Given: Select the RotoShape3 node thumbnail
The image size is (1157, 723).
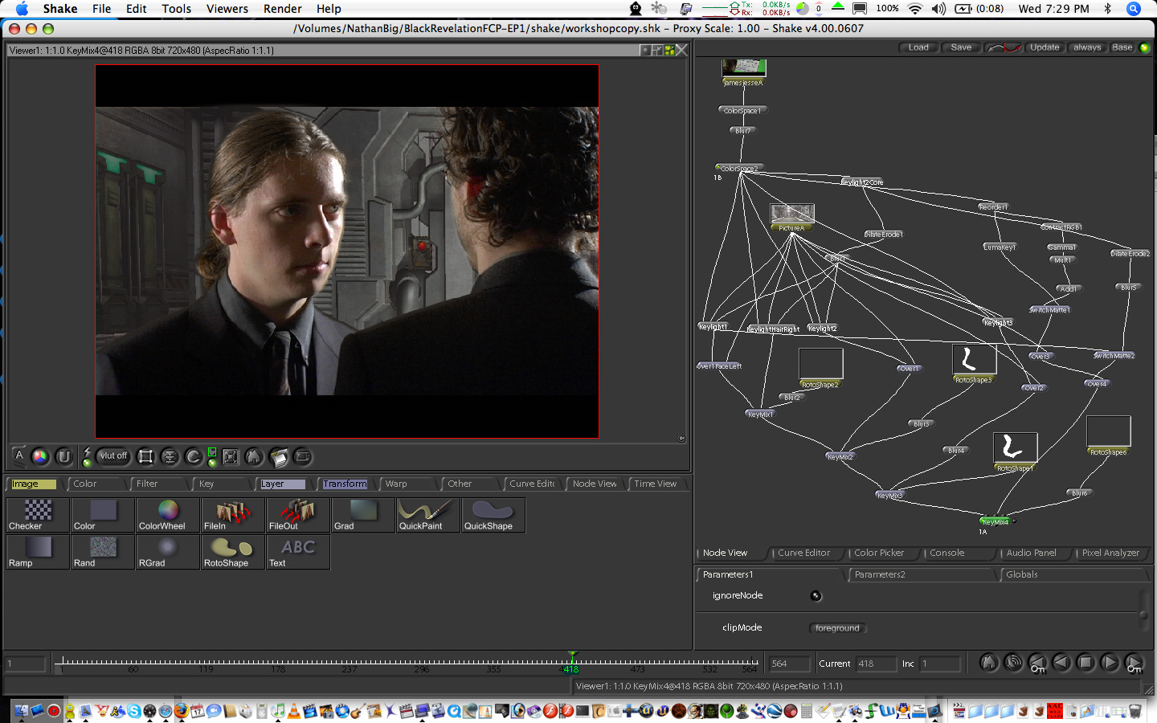Looking at the screenshot, I should point(974,359).
